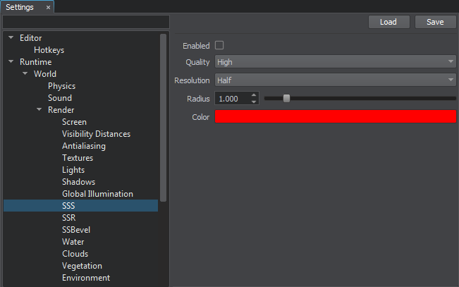Open the Quality dropdown
Viewport: 459px width, 287px height.
(x=335, y=62)
